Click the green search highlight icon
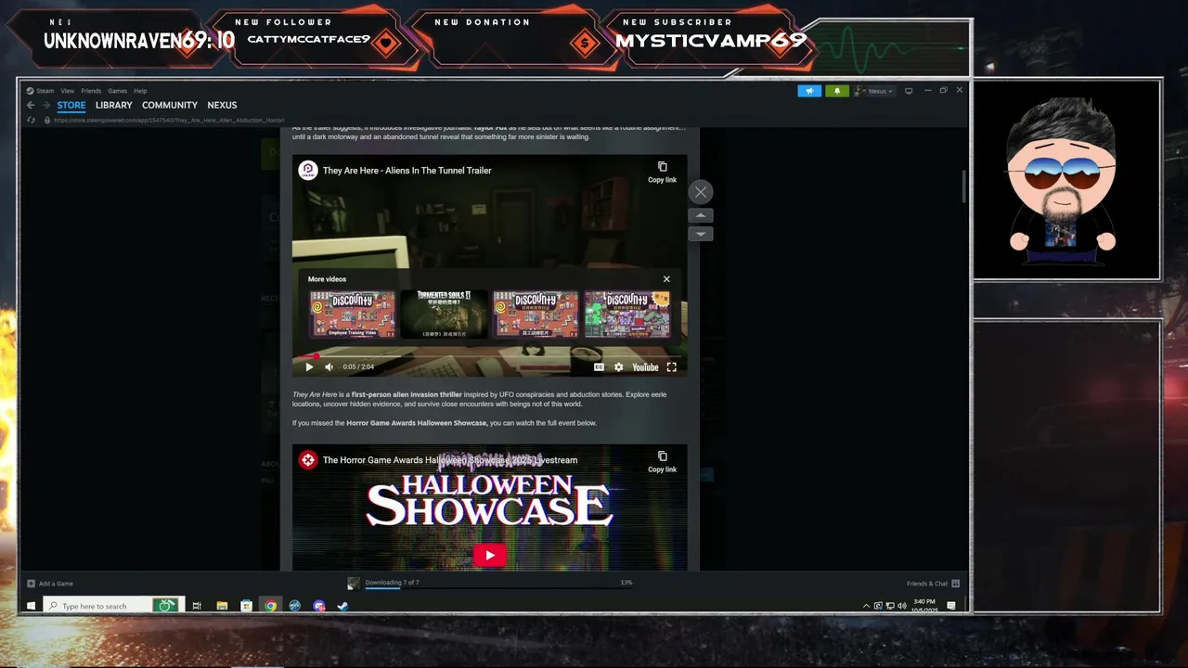This screenshot has width=1188, height=668. tap(166, 606)
